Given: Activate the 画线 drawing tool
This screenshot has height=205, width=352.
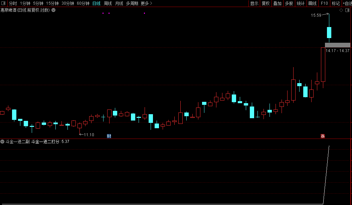Looking at the screenshot, I should (x=313, y=3).
